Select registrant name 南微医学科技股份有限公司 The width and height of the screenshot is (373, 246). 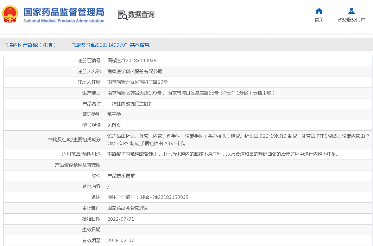click(x=135, y=71)
